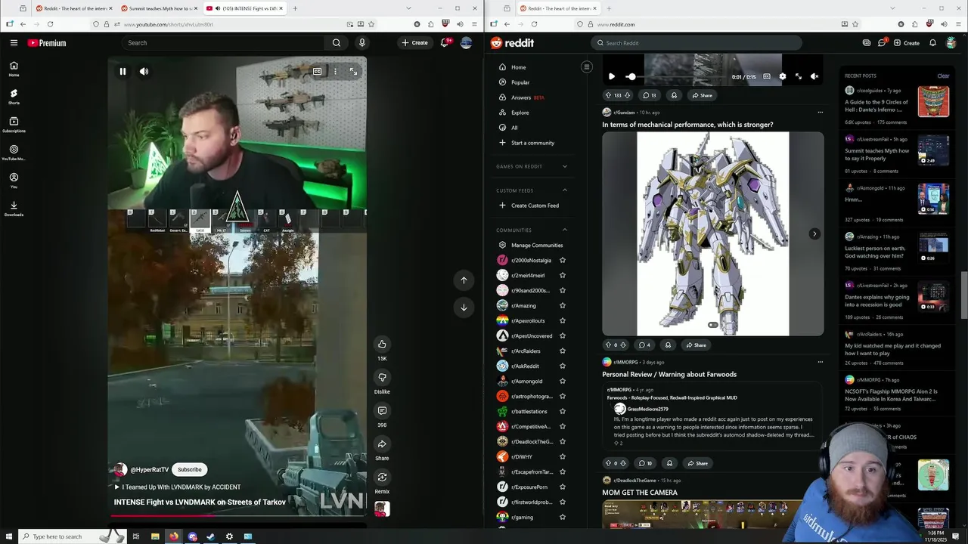Click Reddit Create post button
This screenshot has width=968, height=544.
click(x=907, y=43)
